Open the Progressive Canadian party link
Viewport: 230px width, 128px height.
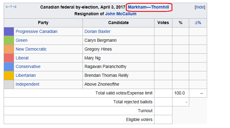[36, 31]
